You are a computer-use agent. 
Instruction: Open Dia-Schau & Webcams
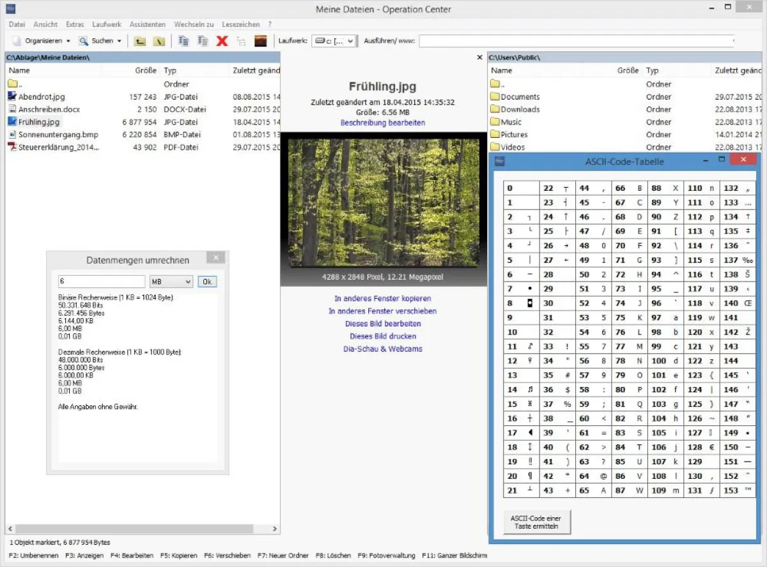[x=382, y=349]
